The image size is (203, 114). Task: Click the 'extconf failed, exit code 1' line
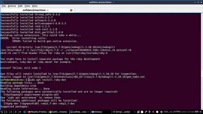21,68
